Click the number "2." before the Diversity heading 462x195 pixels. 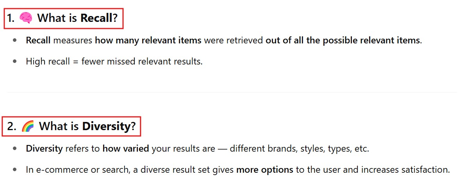click(12, 126)
